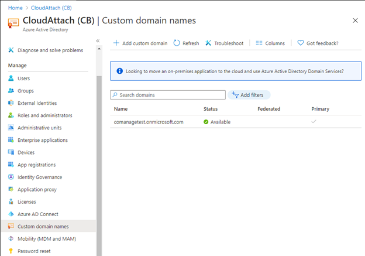Click the Azure AD Connect diamond icon
Image resolution: width=365 pixels, height=256 pixels.
tap(11, 214)
